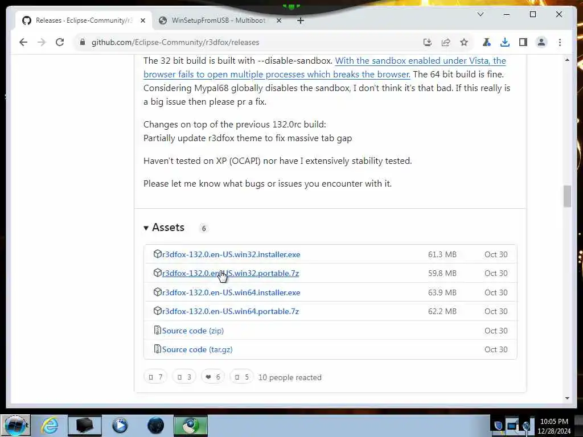Image resolution: width=583 pixels, height=437 pixels.
Task: Toggle the side panel icon
Action: 523,42
